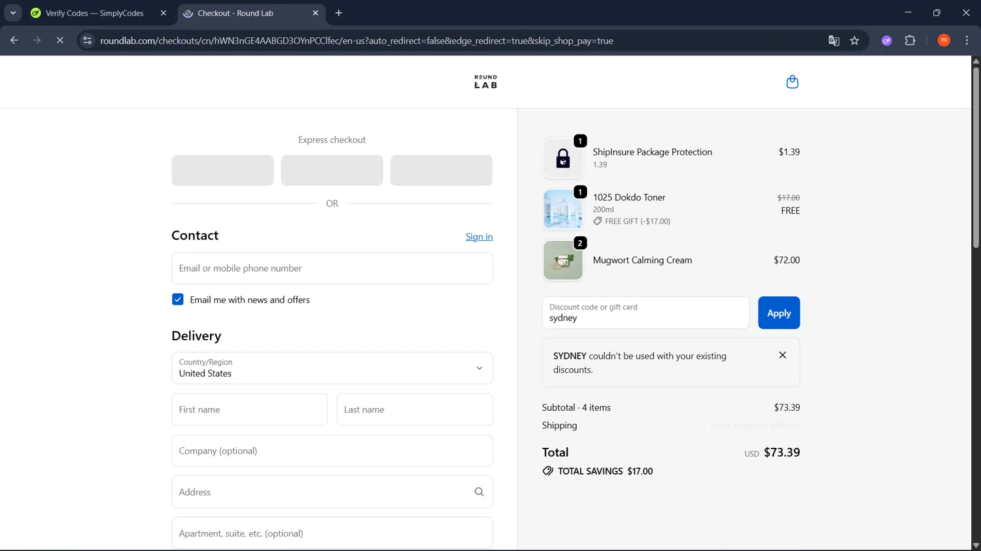Click the Last name field
Screen dimensions: 981x551
tap(415, 409)
